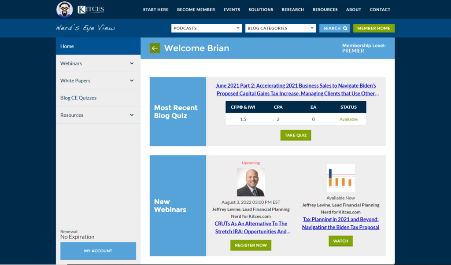Click the Kitces wordmark logo
Viewport: 451px width, 265px height.
[91, 10]
